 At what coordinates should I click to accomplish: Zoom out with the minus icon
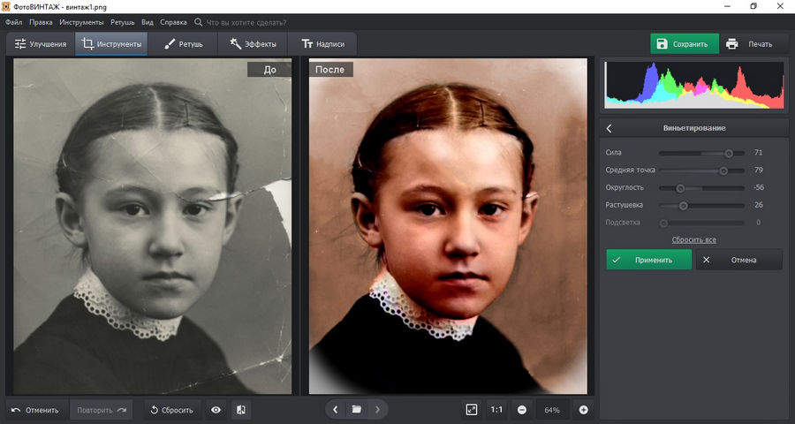522,410
